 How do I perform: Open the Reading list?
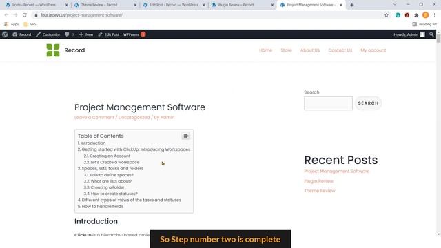pyautogui.click(x=424, y=24)
